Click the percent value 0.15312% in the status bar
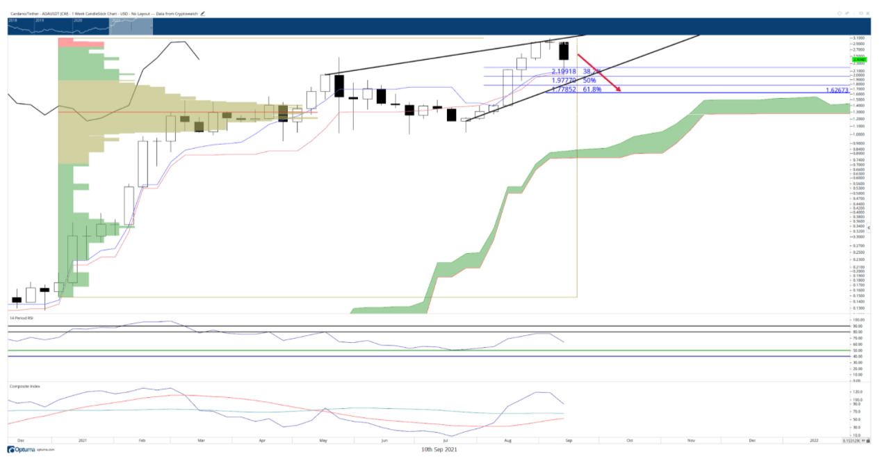880x459 pixels. point(851,440)
